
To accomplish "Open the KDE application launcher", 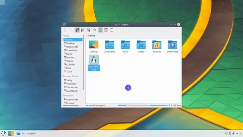I will click(3, 134).
